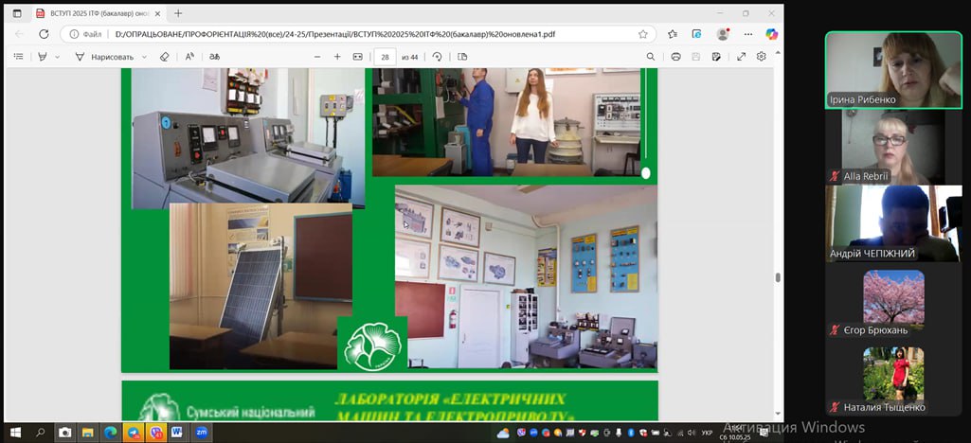Rotate the PDF page
The width and height of the screenshot is (971, 443).
[438, 56]
